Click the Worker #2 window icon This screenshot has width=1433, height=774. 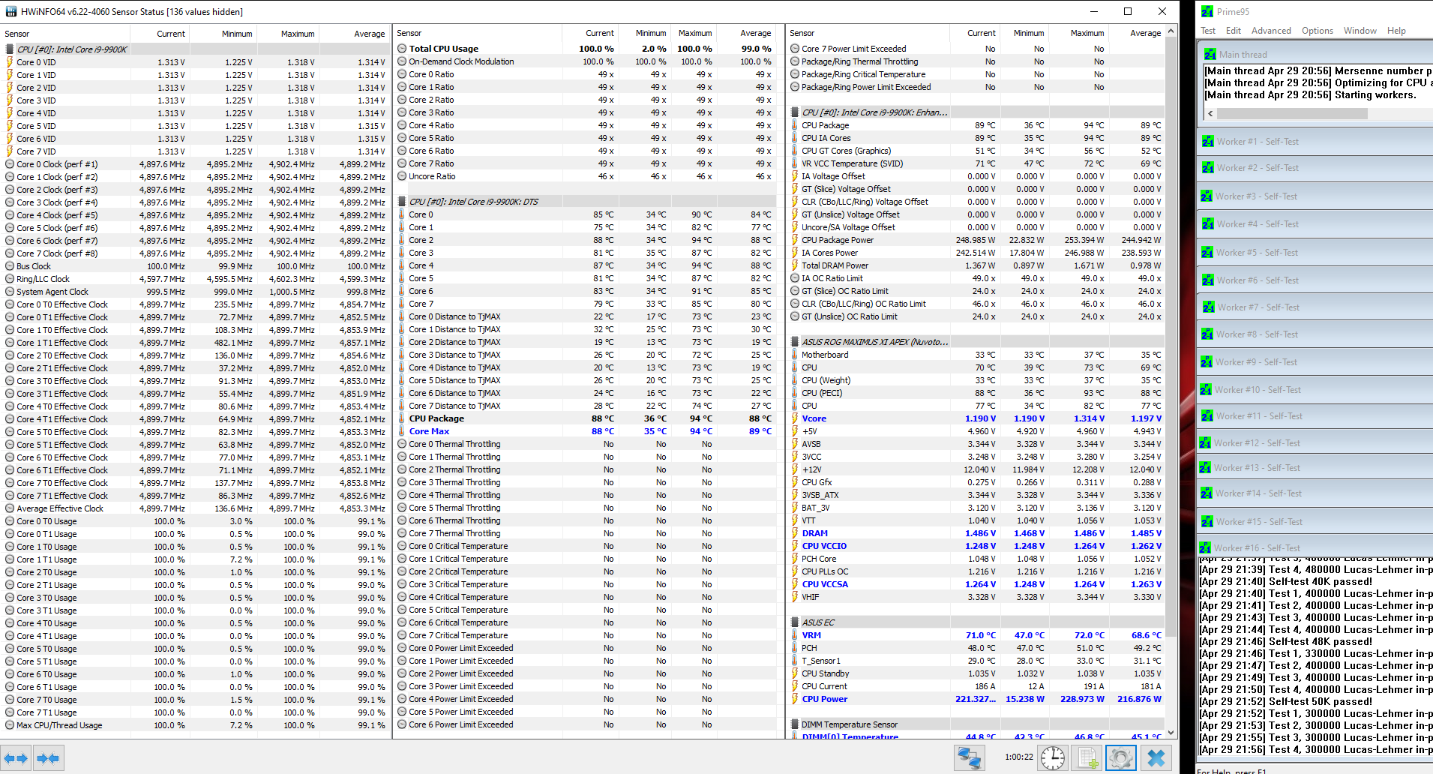[1207, 168]
